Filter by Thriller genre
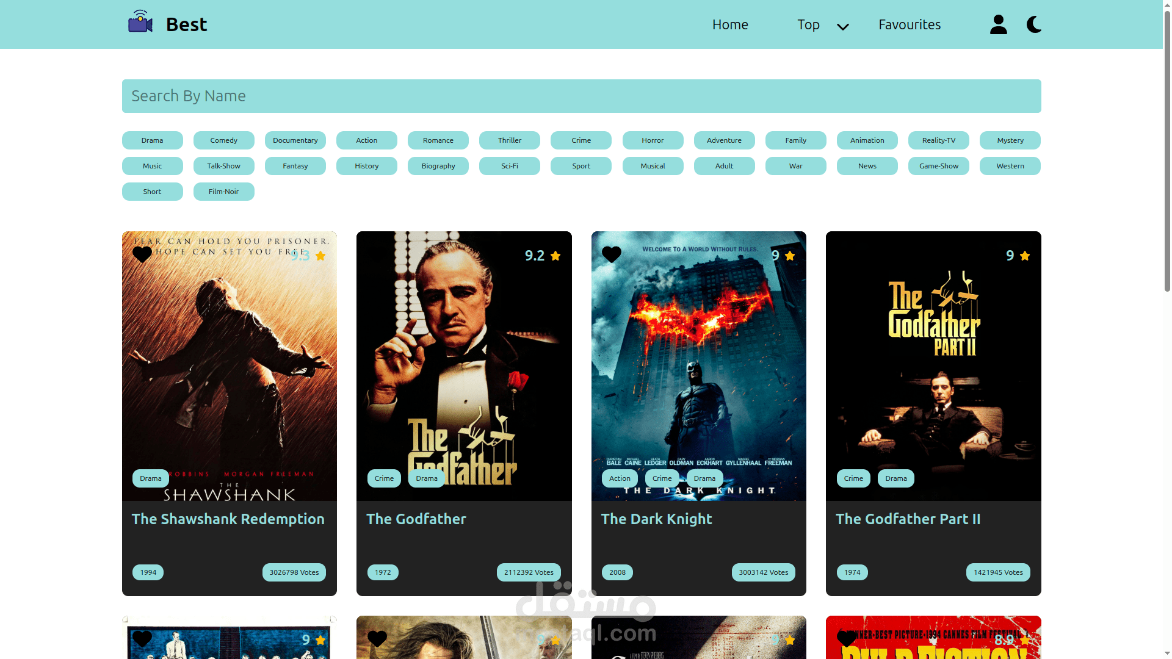Viewport: 1172px width, 659px height. (x=510, y=140)
